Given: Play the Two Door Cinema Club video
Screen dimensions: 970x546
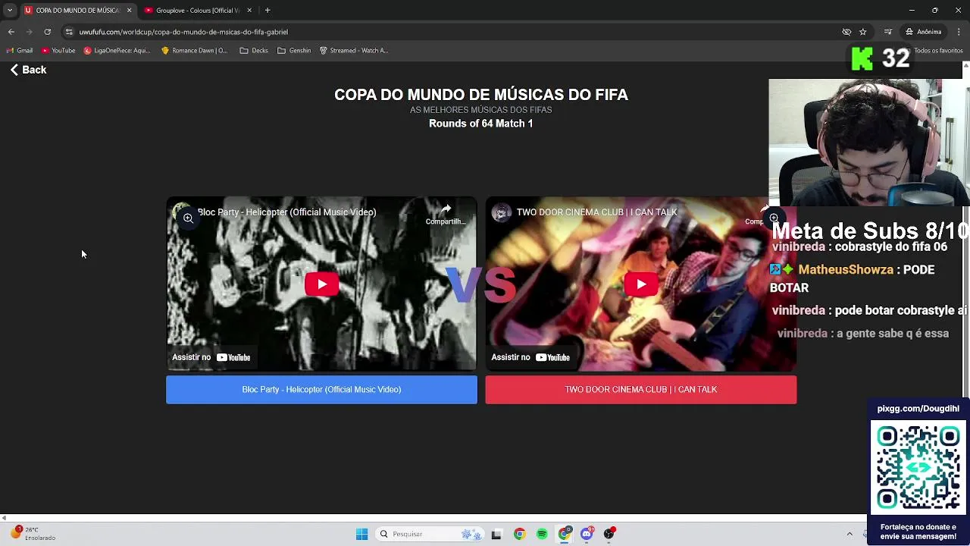Looking at the screenshot, I should (x=640, y=284).
